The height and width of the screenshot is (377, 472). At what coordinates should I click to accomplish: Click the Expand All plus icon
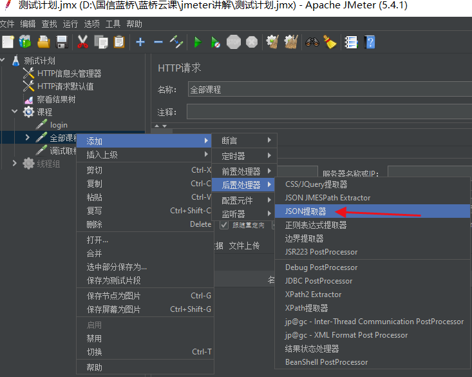[140, 42]
